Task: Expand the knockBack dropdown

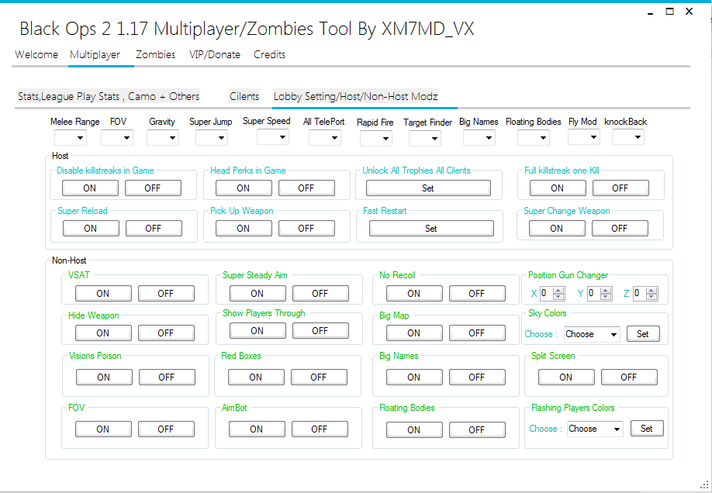Action: (x=628, y=136)
